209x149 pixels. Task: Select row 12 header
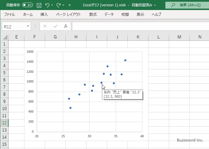(4, 123)
